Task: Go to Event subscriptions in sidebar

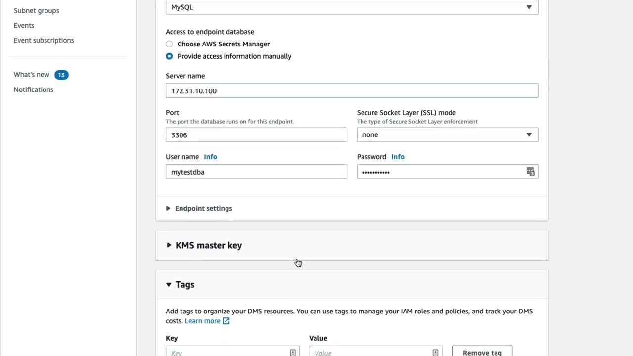Action: [44, 40]
